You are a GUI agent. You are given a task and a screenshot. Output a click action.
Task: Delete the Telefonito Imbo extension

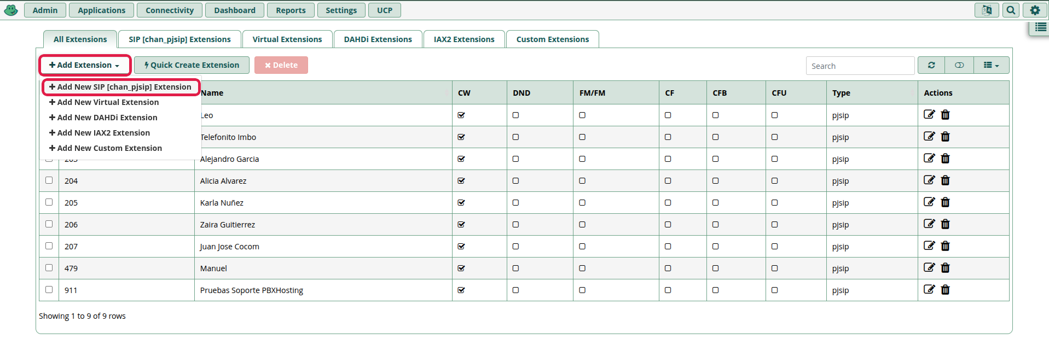tap(945, 136)
